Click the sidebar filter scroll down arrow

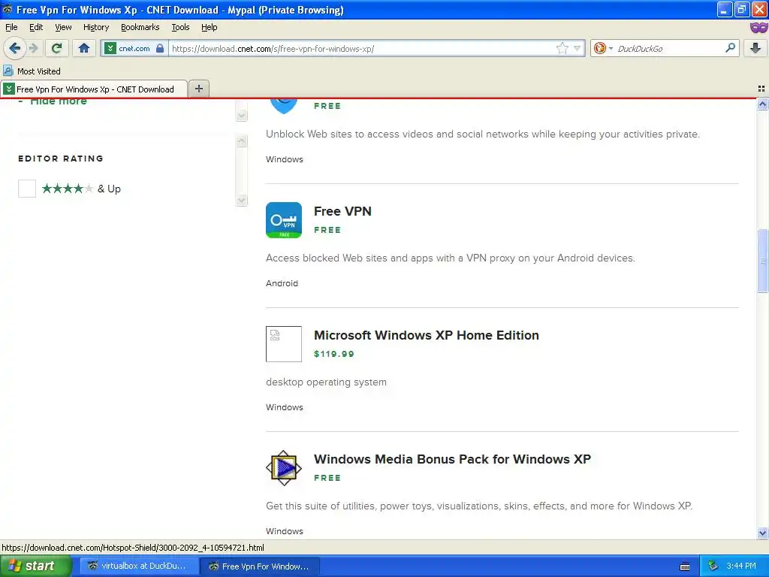[x=241, y=200]
